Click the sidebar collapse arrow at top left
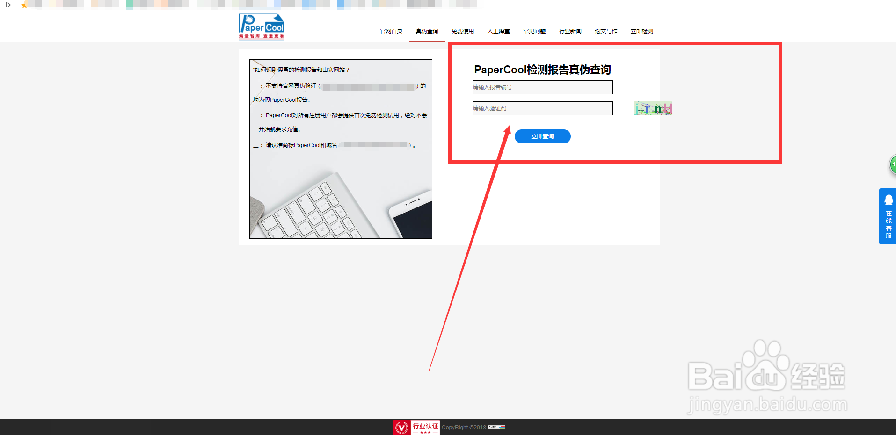Screen dimensions: 896x435 tap(7, 5)
